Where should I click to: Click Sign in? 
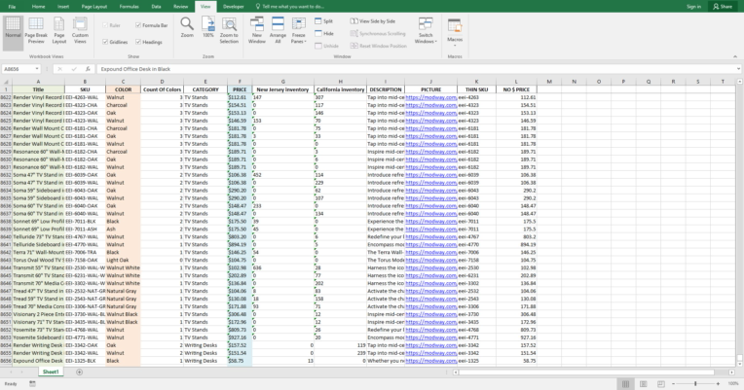pos(693,7)
